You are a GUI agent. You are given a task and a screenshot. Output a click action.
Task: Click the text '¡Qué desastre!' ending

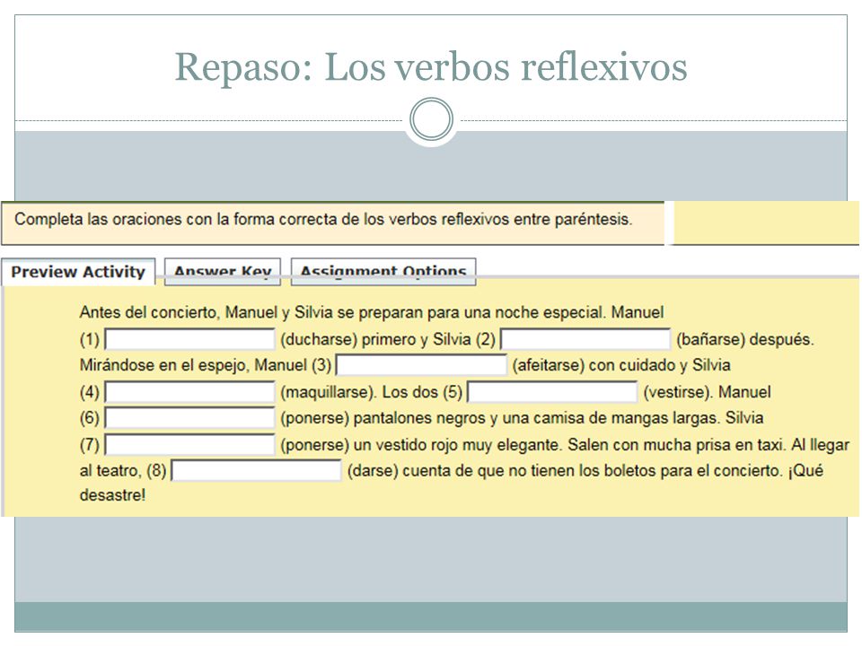tap(113, 495)
